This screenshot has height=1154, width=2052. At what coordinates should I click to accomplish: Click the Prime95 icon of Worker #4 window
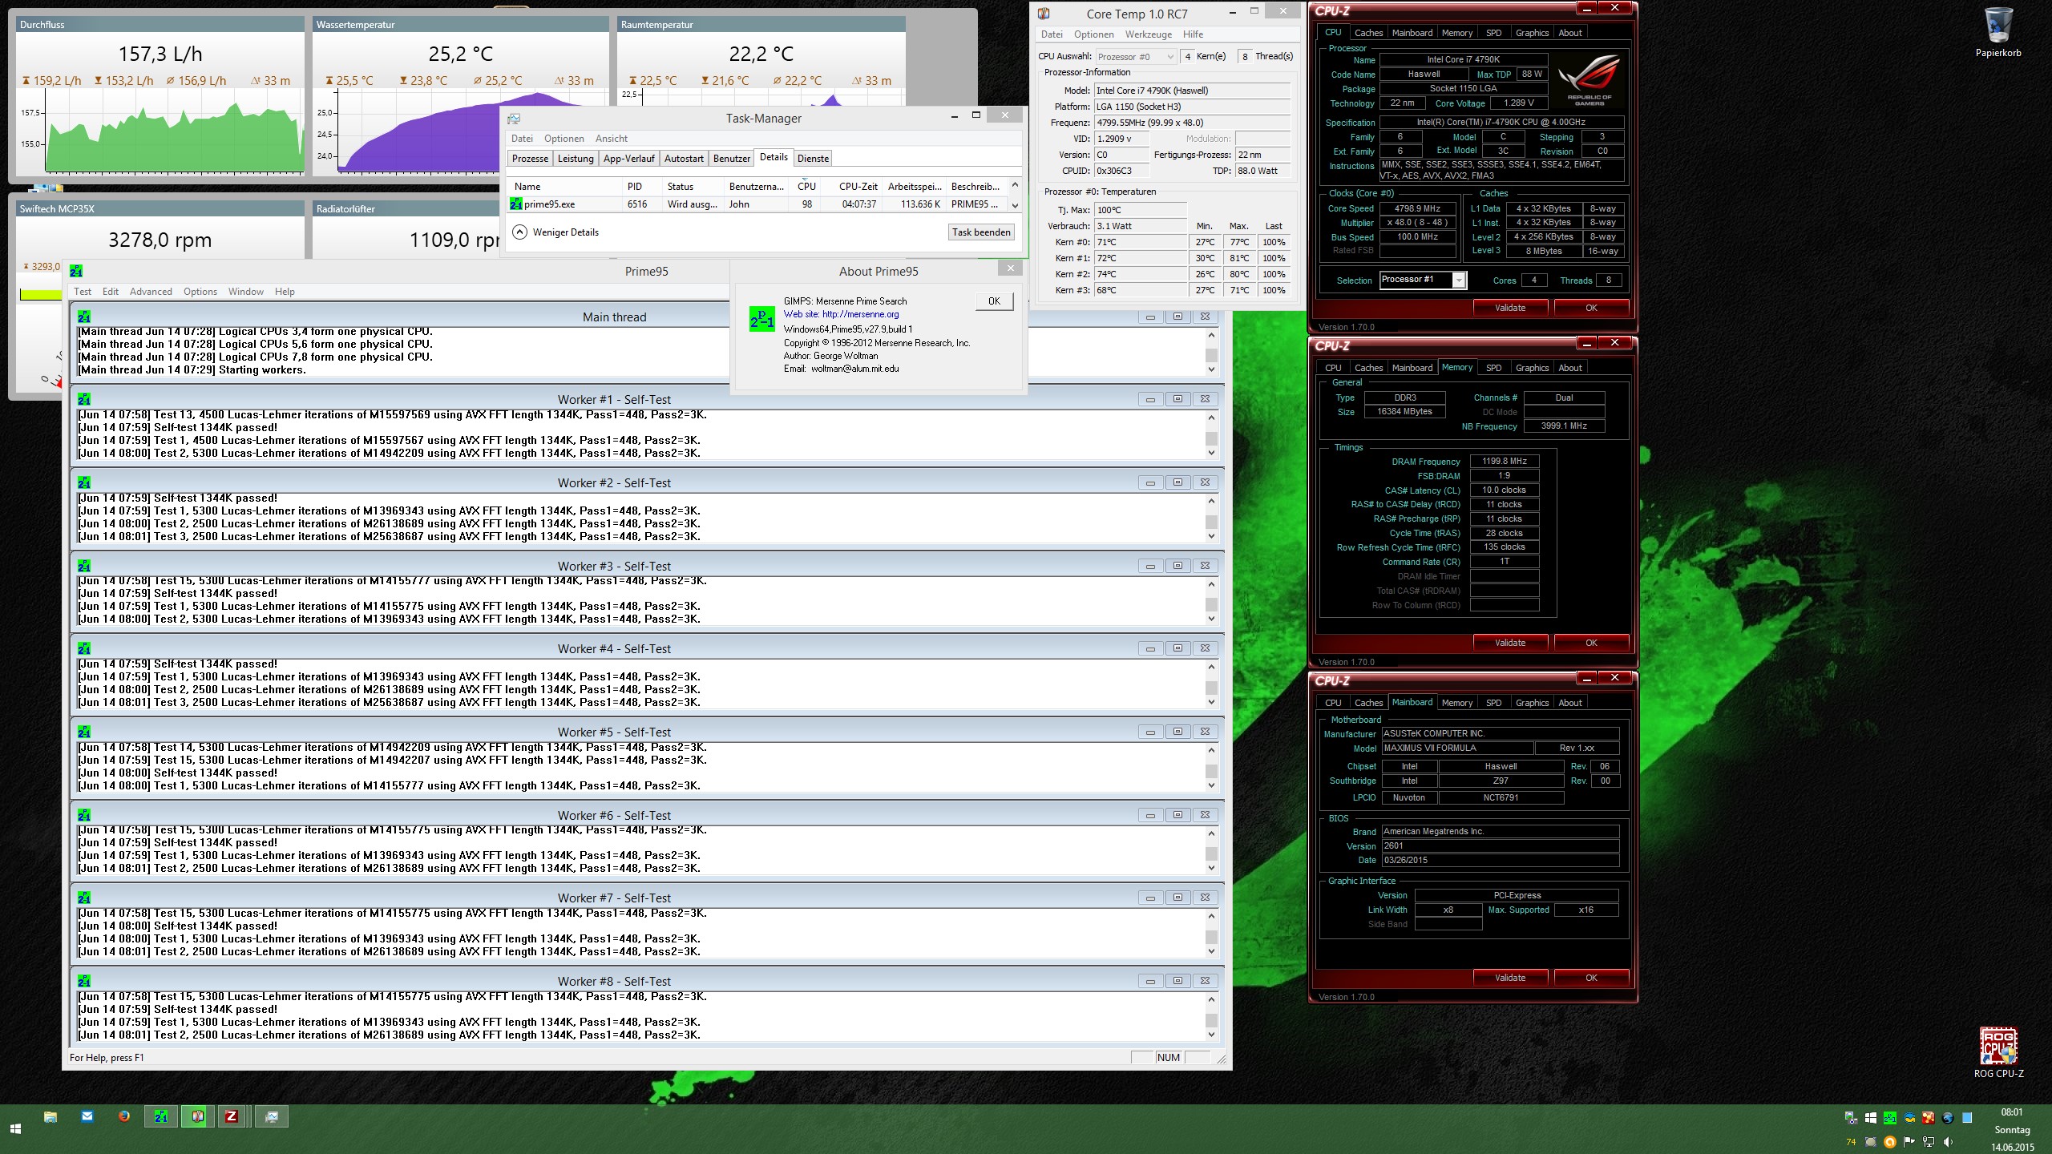84,648
